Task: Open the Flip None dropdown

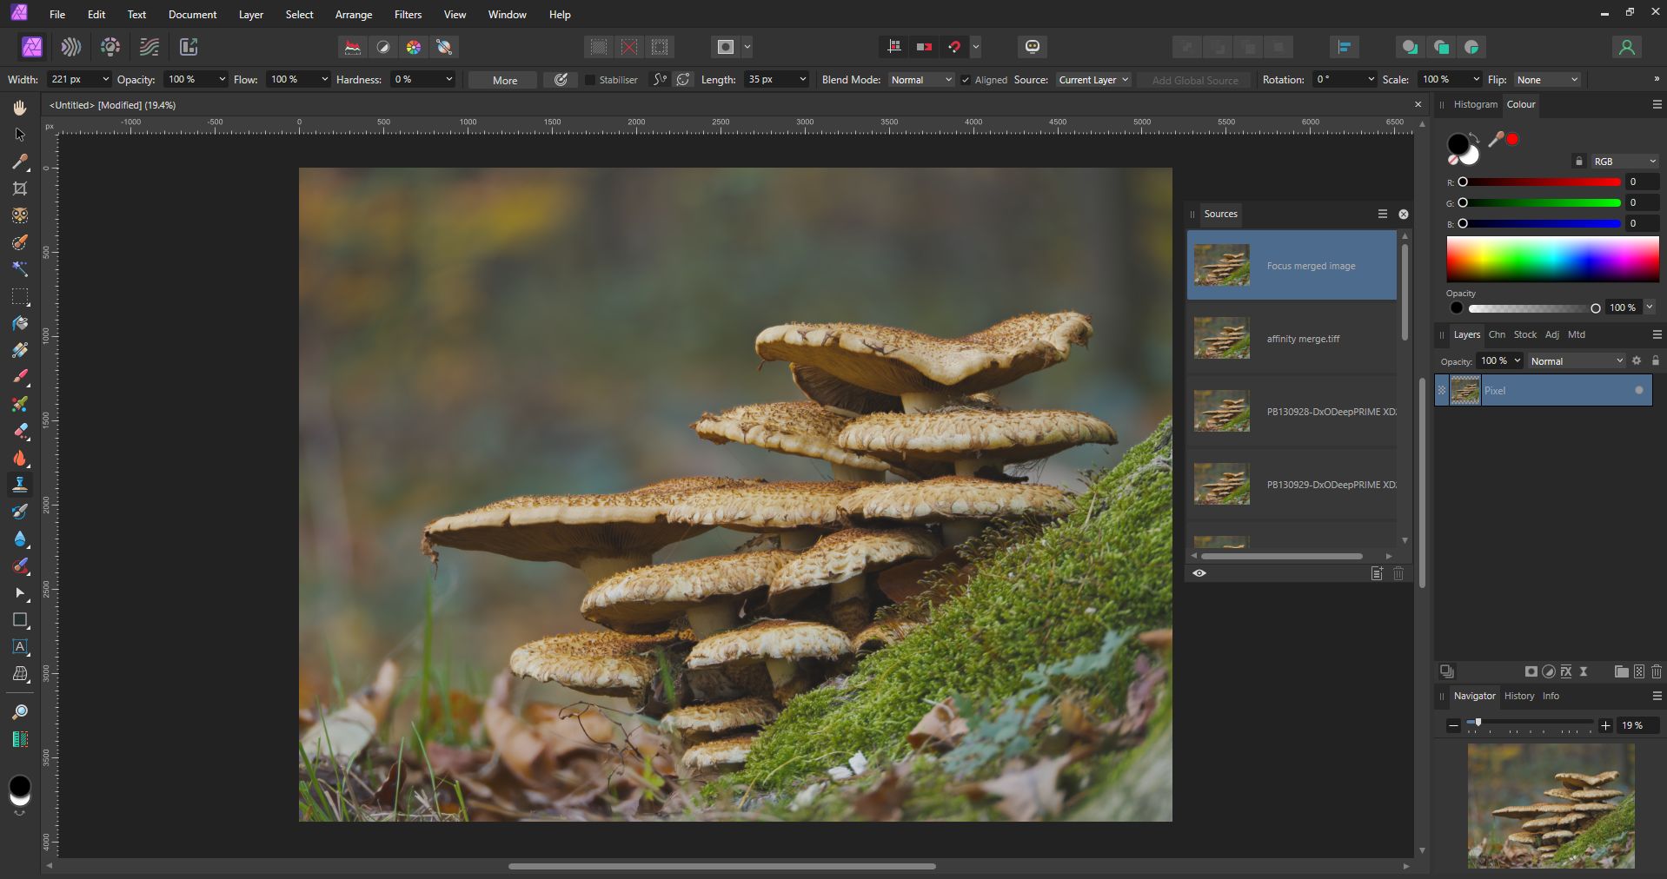Action: 1546,80
